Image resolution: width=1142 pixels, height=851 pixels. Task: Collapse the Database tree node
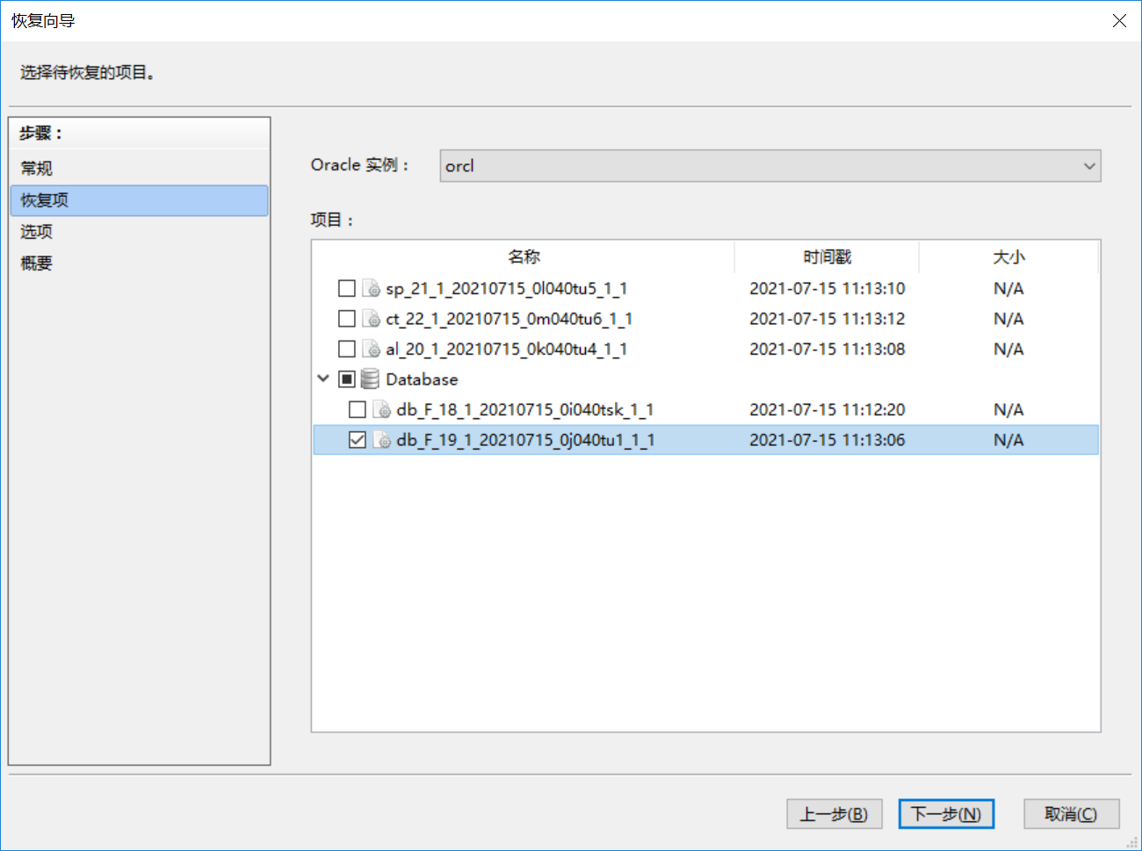tap(323, 379)
